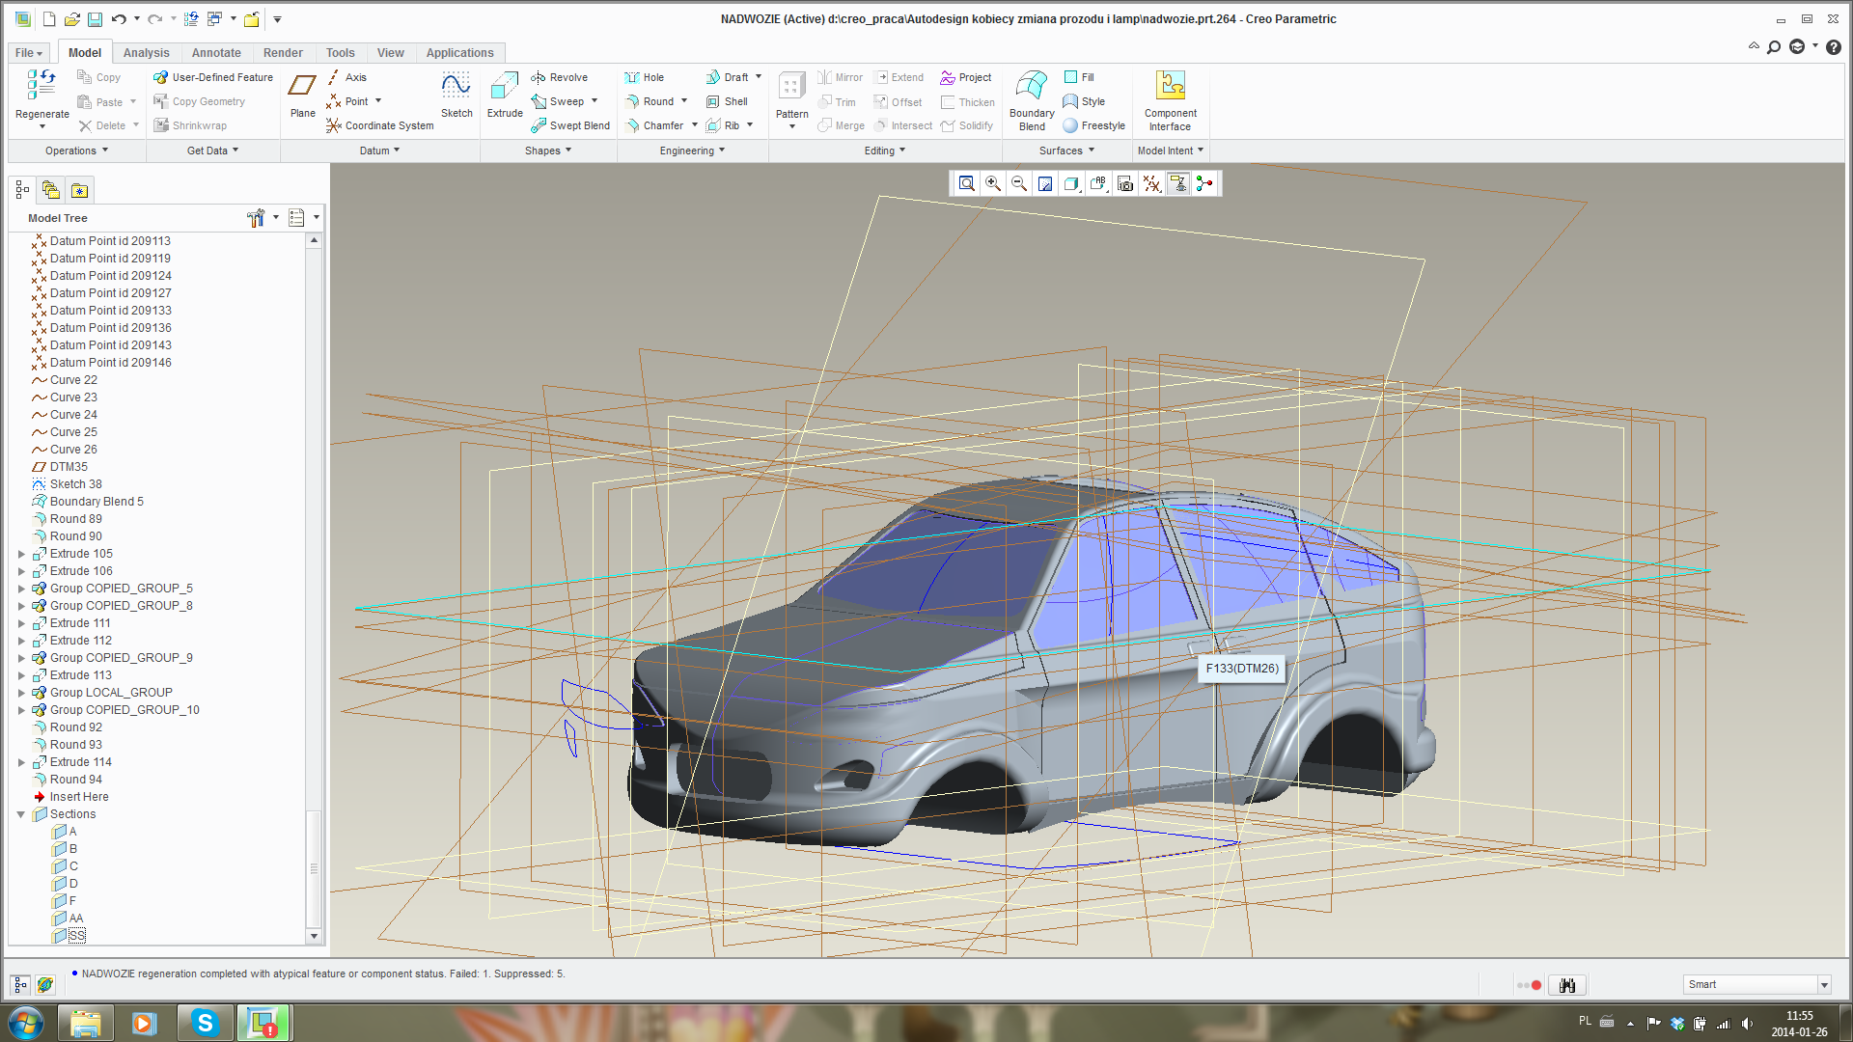Collapse the Sections tree node

[21, 814]
